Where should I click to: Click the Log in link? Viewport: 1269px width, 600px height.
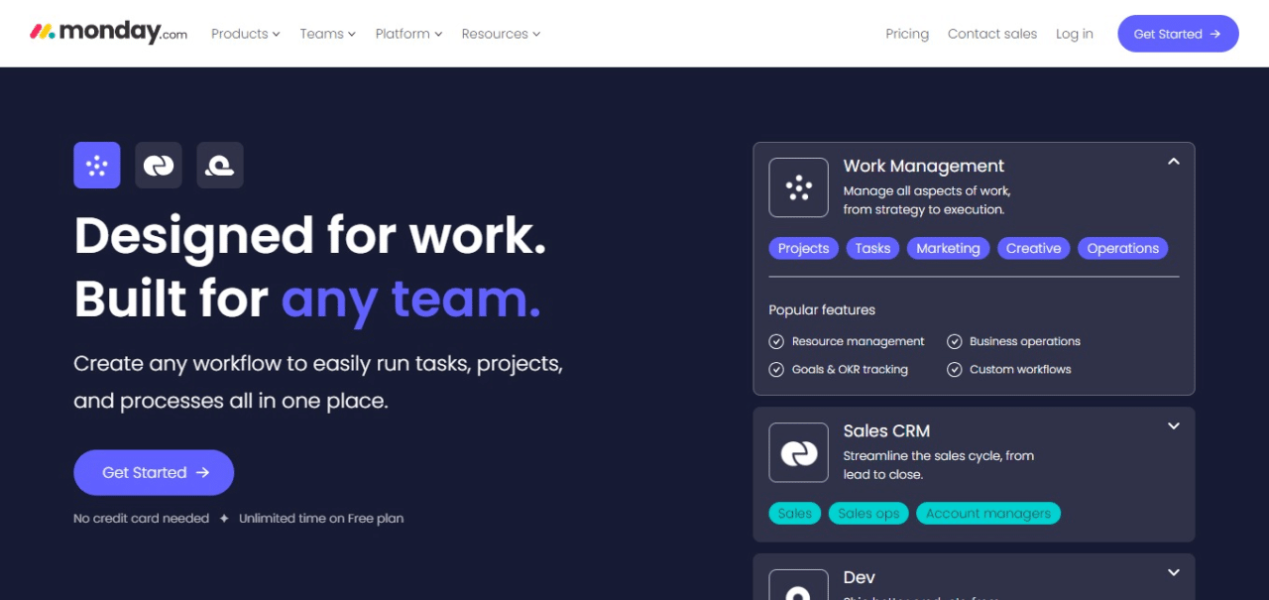click(1075, 34)
